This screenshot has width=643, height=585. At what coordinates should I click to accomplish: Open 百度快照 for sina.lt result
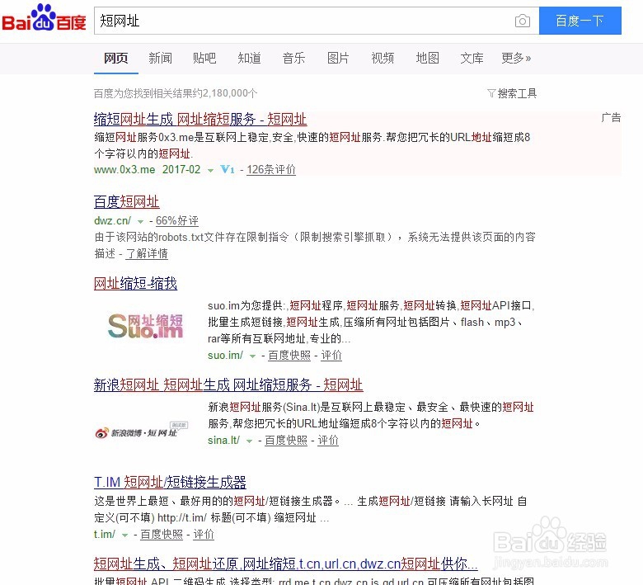click(x=286, y=440)
